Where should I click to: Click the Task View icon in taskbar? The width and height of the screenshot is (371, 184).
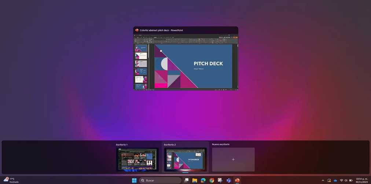(x=187, y=180)
